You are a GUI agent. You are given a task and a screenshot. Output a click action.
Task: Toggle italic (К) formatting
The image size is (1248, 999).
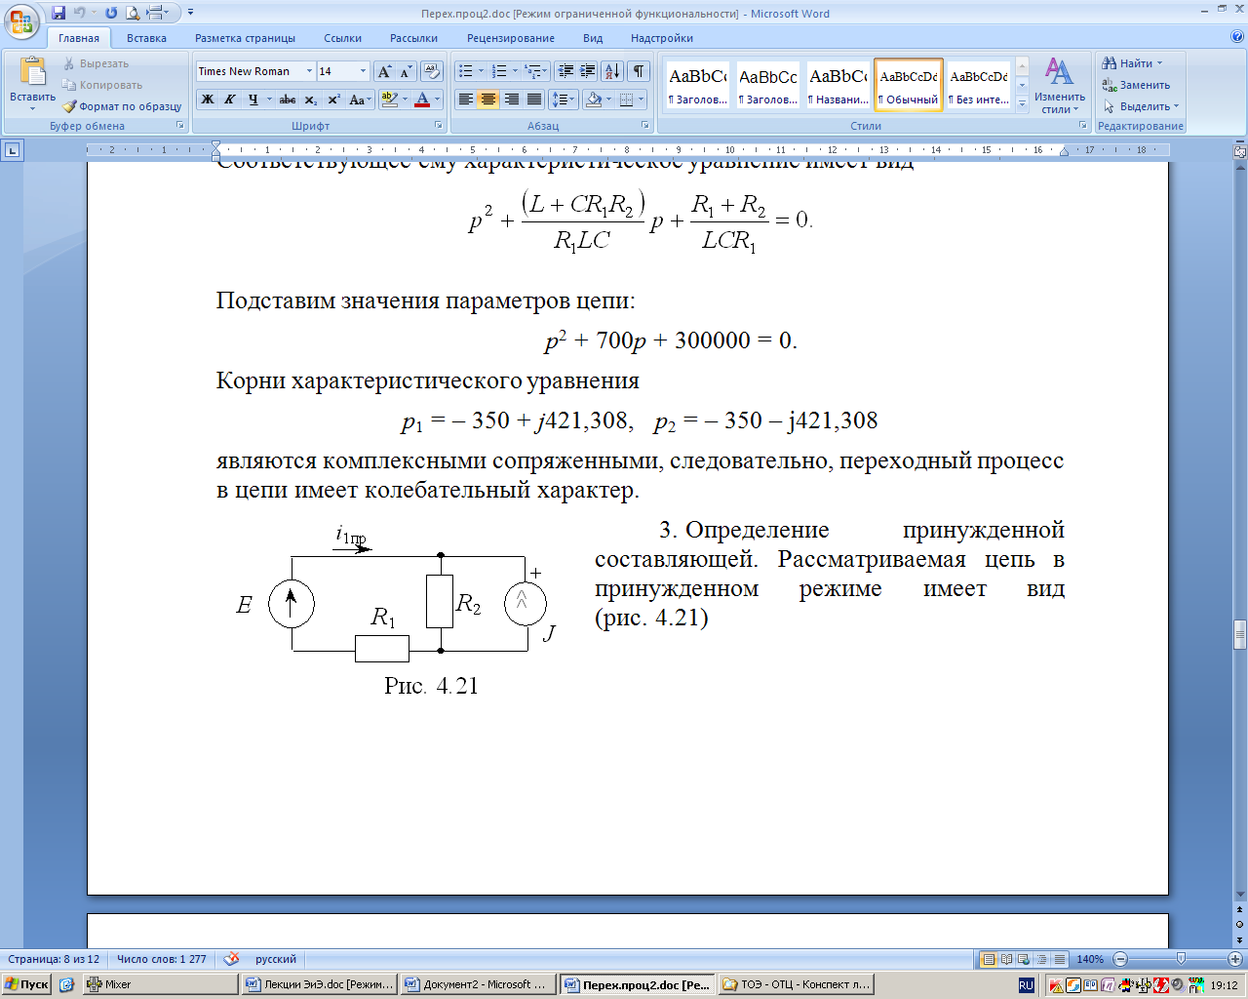pos(229,100)
